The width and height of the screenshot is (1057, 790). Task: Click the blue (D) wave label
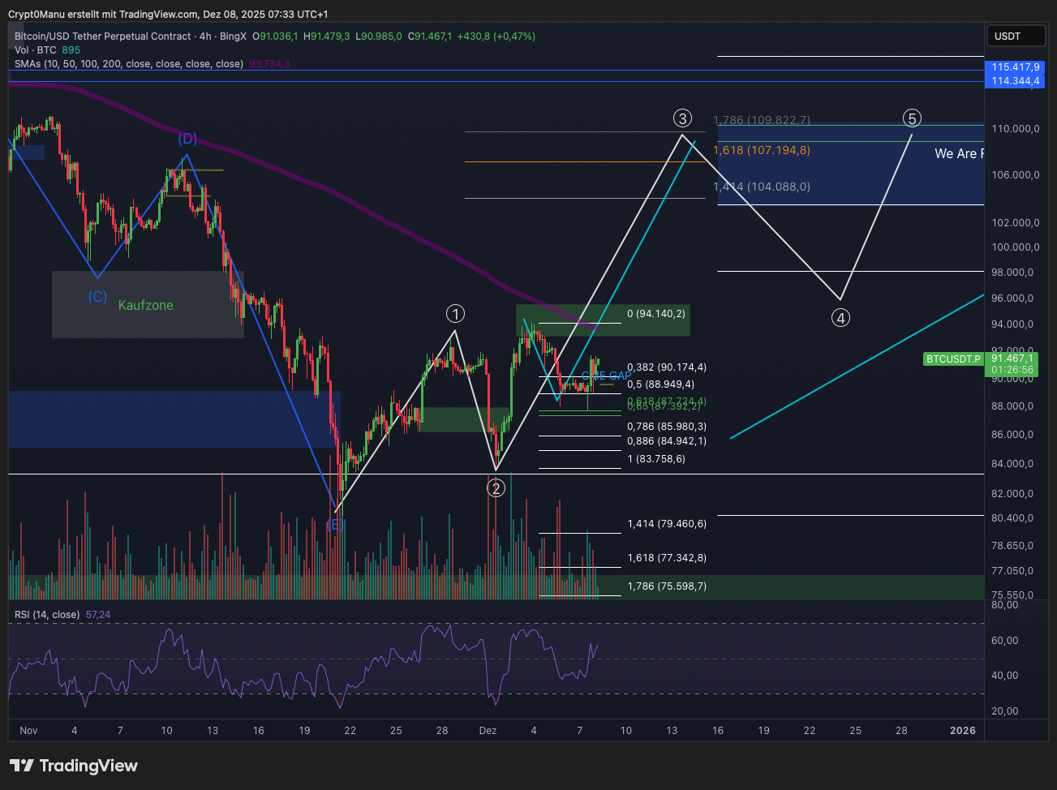click(x=187, y=139)
